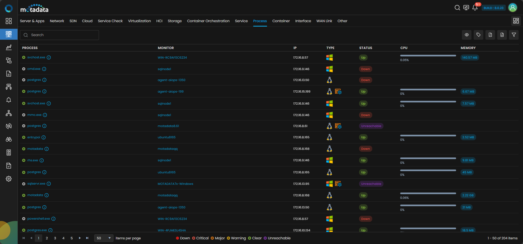Image resolution: width=523 pixels, height=244 pixels.
Task: Open the metric explorer chart icon in sidebar
Action: click(9, 47)
